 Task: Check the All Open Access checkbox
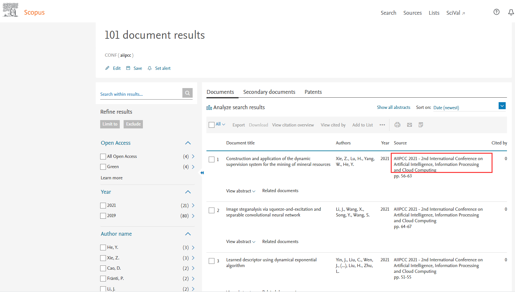(103, 157)
